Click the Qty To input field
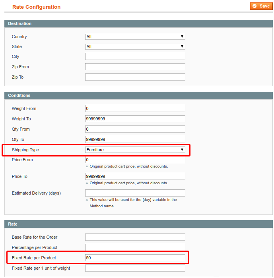 pyautogui.click(x=135, y=139)
